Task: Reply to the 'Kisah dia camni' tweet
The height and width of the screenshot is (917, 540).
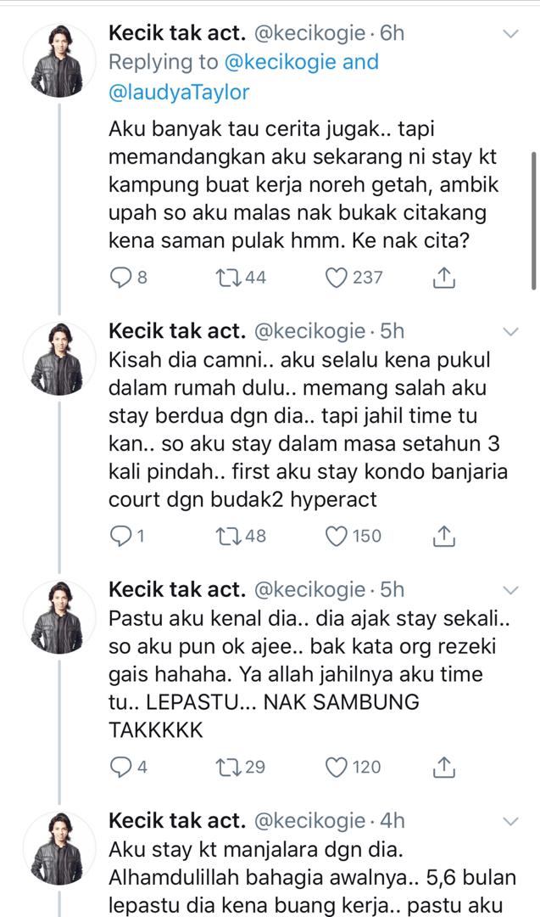Action: pos(120,536)
